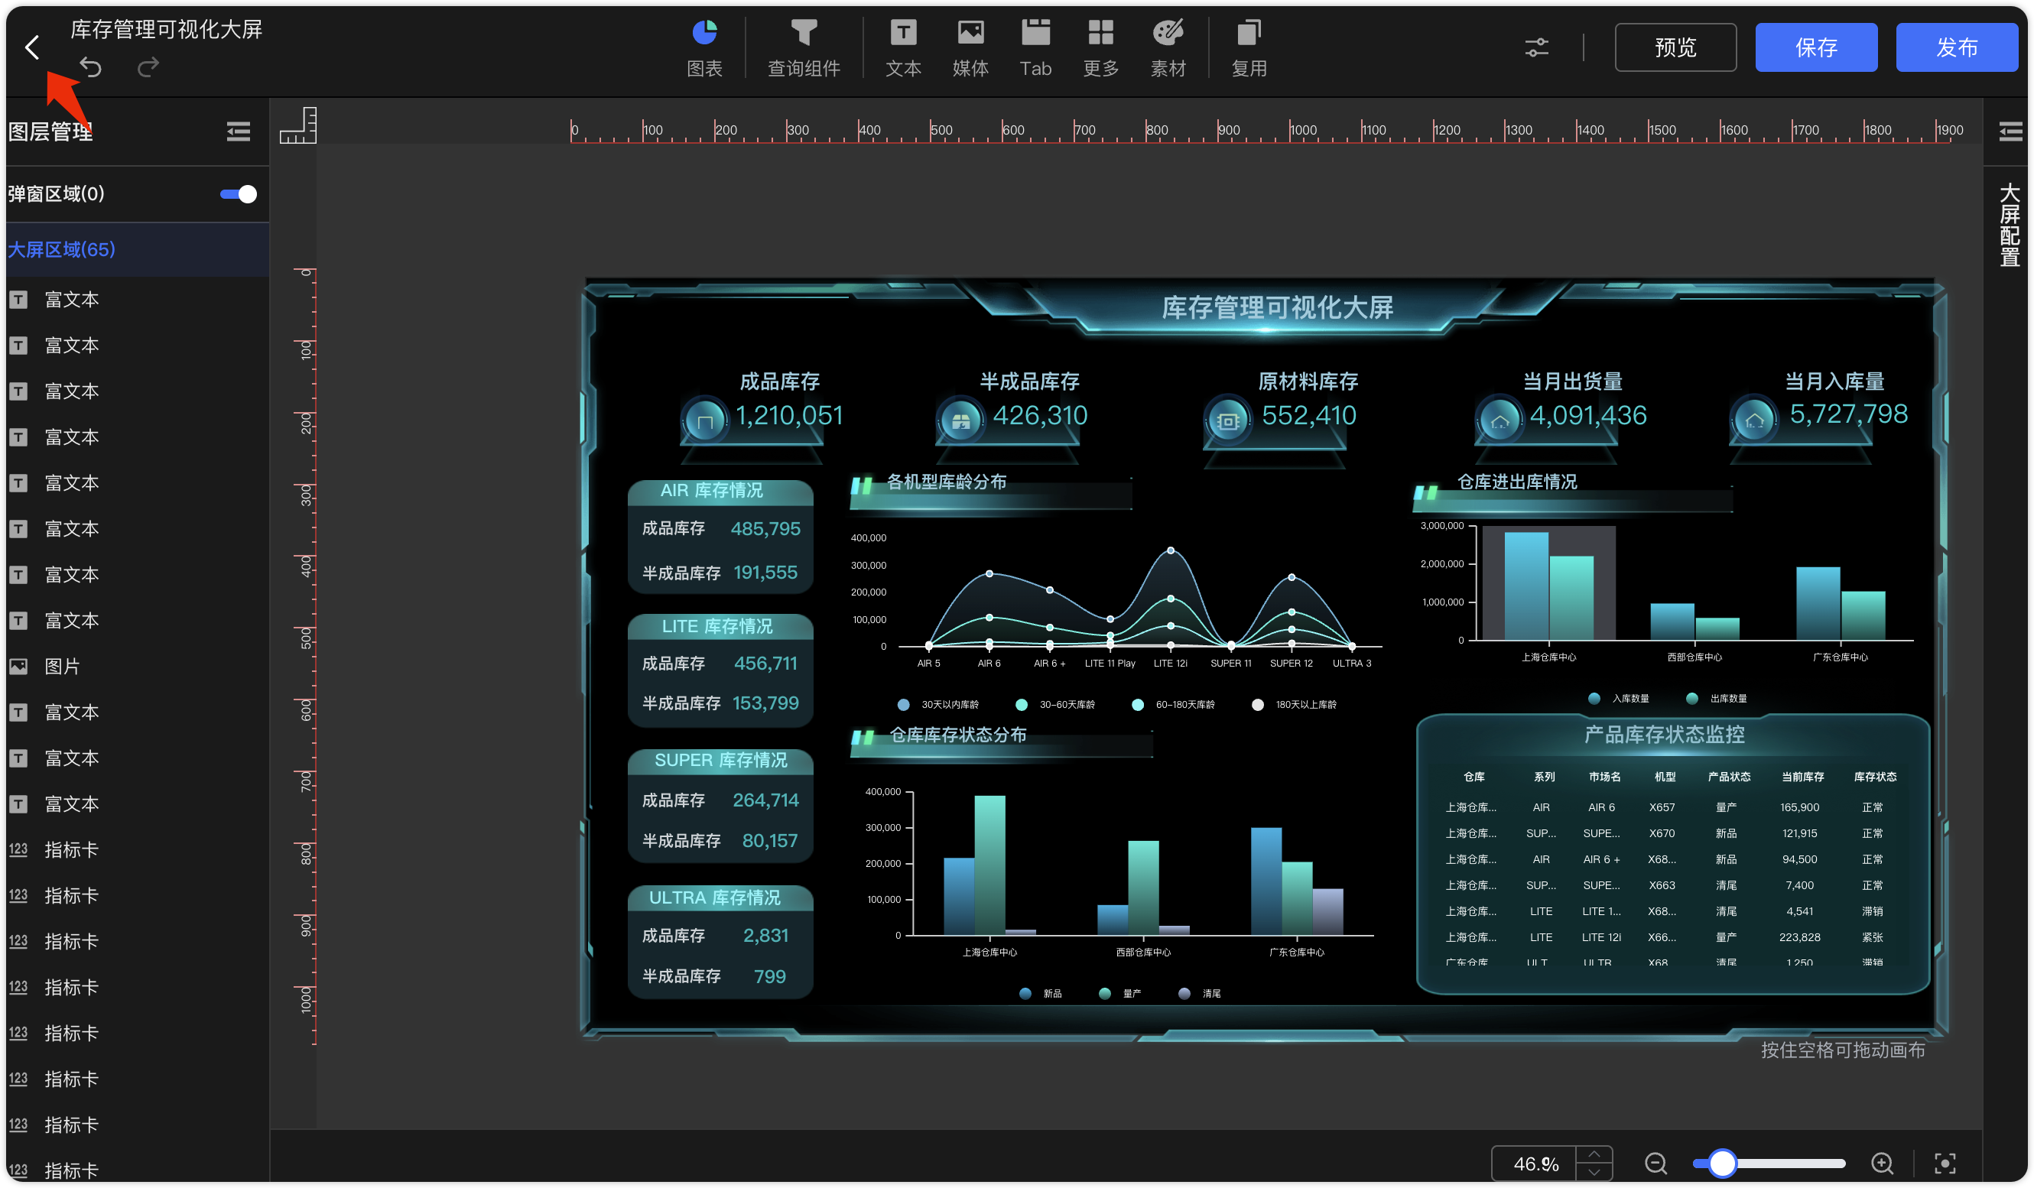The image size is (2034, 1188).
Task: Toggle the 弹窗区域 switch
Action: [238, 193]
